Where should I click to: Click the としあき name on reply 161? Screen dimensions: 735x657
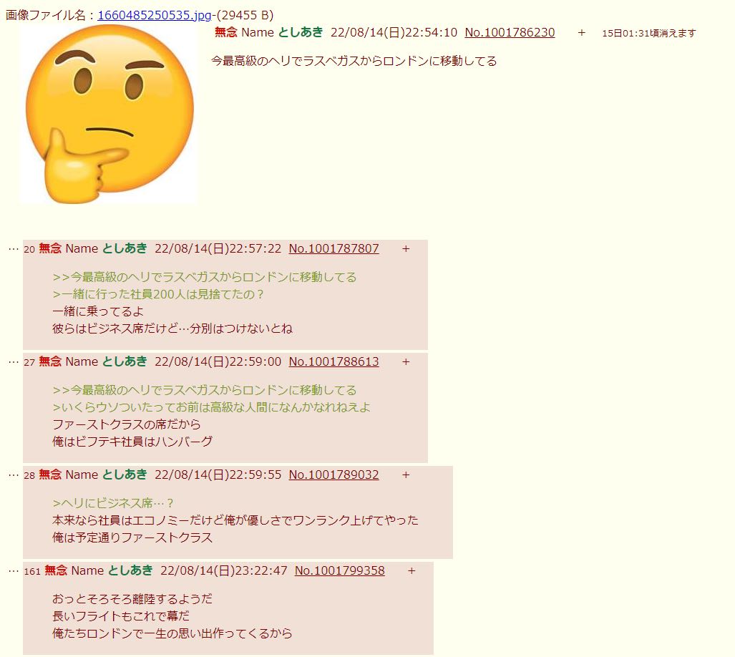[x=130, y=570]
